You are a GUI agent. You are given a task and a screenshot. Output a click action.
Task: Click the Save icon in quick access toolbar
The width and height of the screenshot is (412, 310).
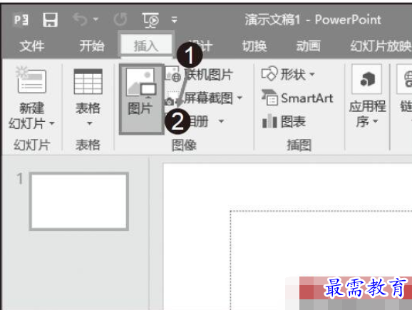click(x=50, y=20)
